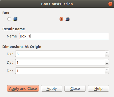Image resolution: width=114 pixels, height=97 pixels.
Task: Decrease the Dy value with down arrow
Action: point(107,64)
